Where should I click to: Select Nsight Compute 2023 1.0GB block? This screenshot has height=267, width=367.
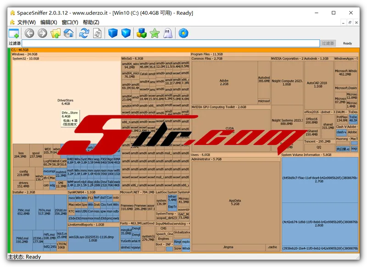click(287, 83)
